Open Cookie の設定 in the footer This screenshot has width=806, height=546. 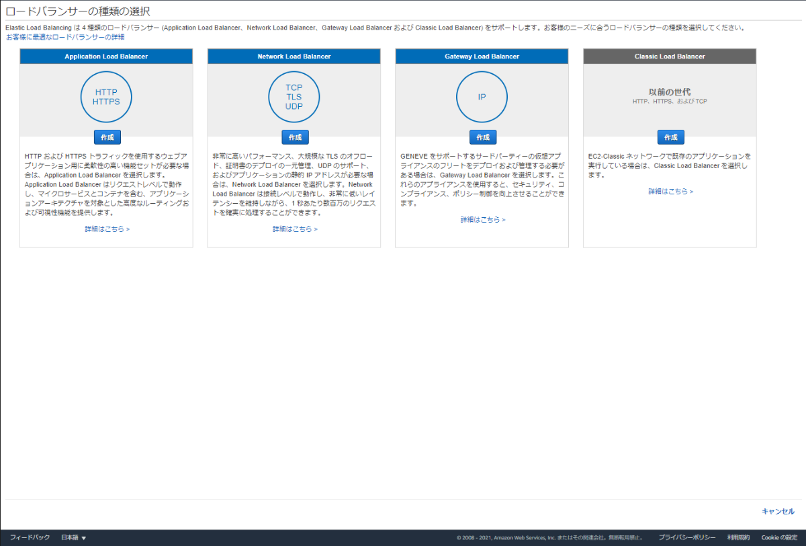pyautogui.click(x=779, y=537)
